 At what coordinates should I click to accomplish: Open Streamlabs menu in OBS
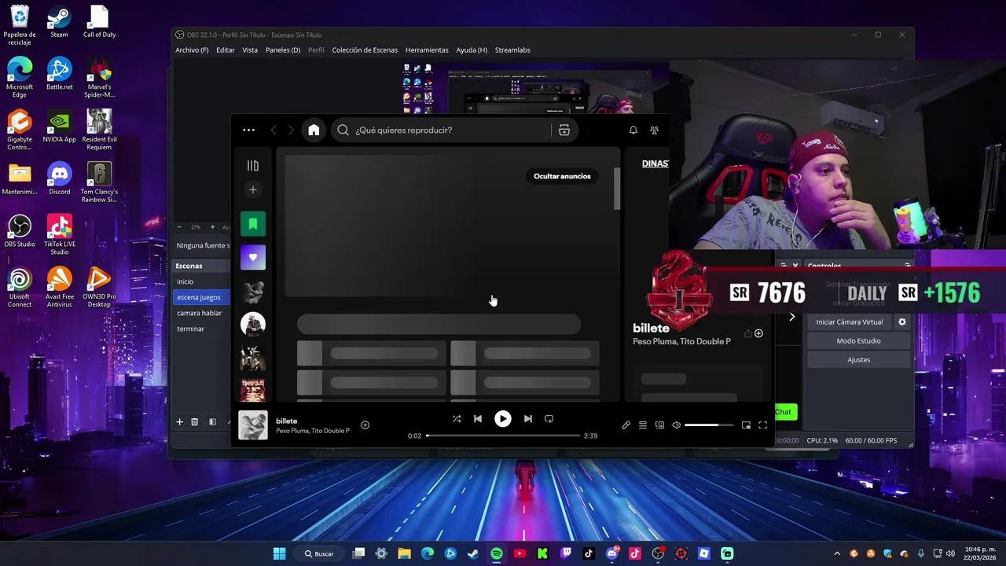click(512, 50)
